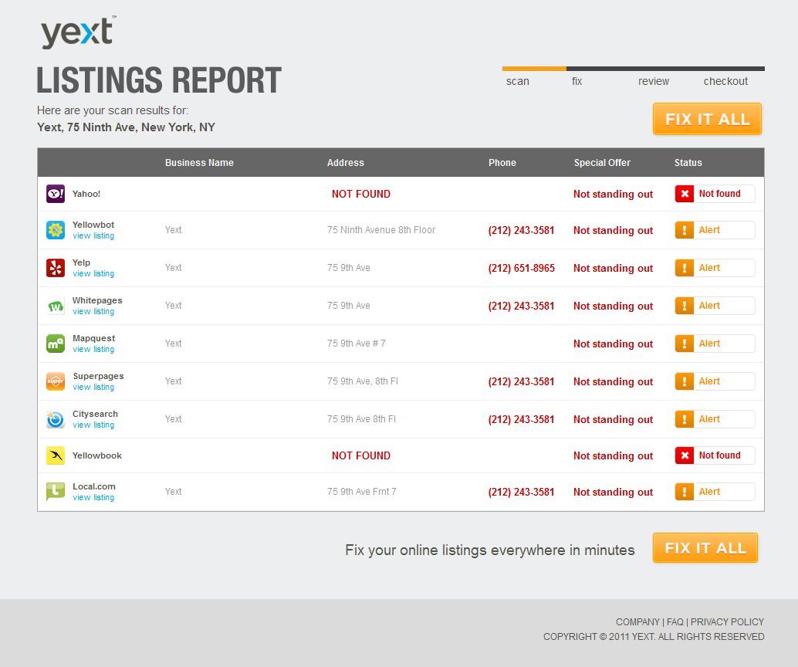Click the Alert status label for Yelp
The width and height of the screenshot is (798, 667).
709,268
